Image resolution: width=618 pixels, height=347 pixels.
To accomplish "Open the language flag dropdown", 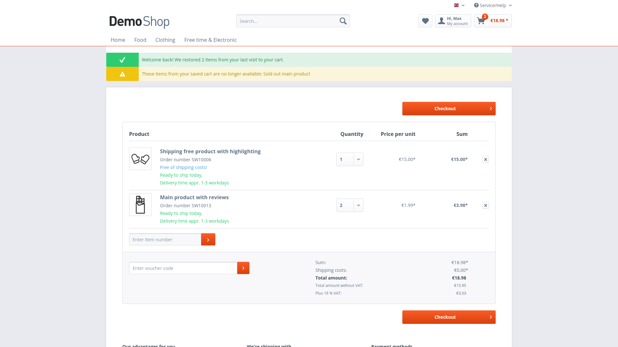I will point(459,5).
